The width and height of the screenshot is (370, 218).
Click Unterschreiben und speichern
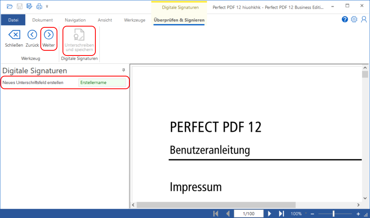tap(79, 40)
